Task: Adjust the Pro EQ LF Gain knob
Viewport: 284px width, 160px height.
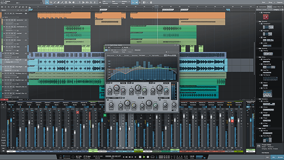Action: coord(116,88)
